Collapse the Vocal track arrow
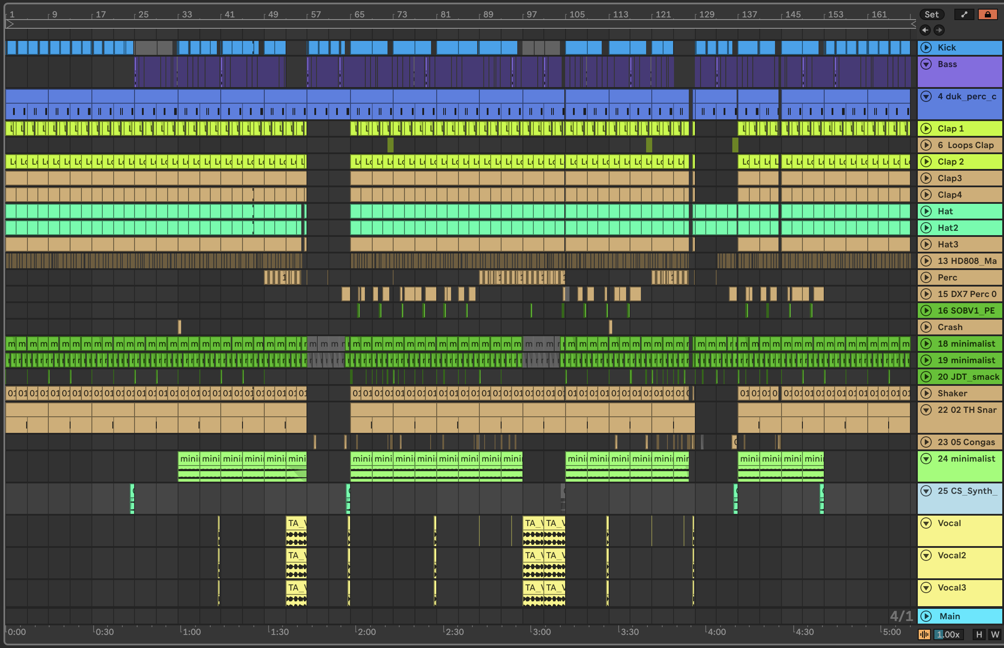The image size is (1004, 648). coord(926,523)
